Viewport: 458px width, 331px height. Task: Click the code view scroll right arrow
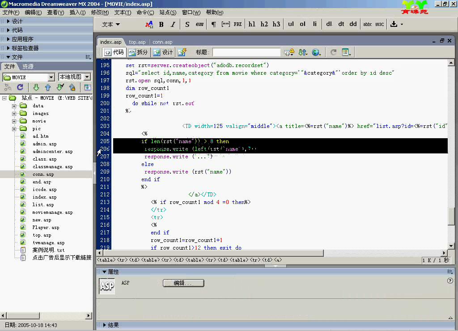pos(444,253)
